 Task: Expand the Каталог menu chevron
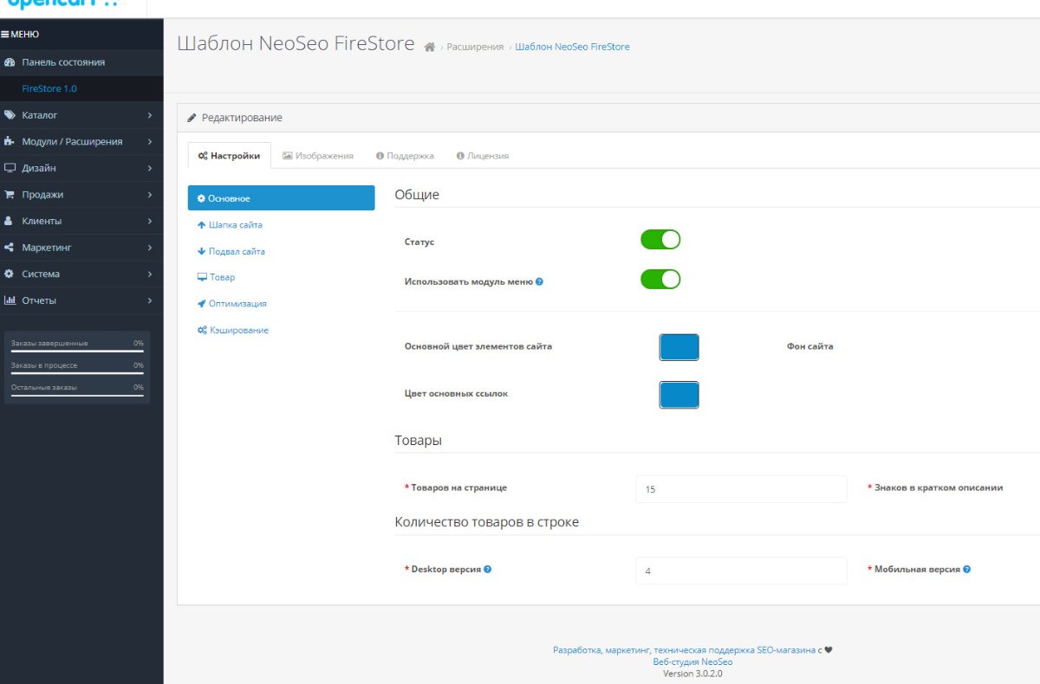coord(149,115)
